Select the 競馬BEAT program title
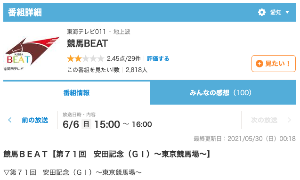Image resolution: width=300 pixels, height=180 pixels. (x=88, y=43)
